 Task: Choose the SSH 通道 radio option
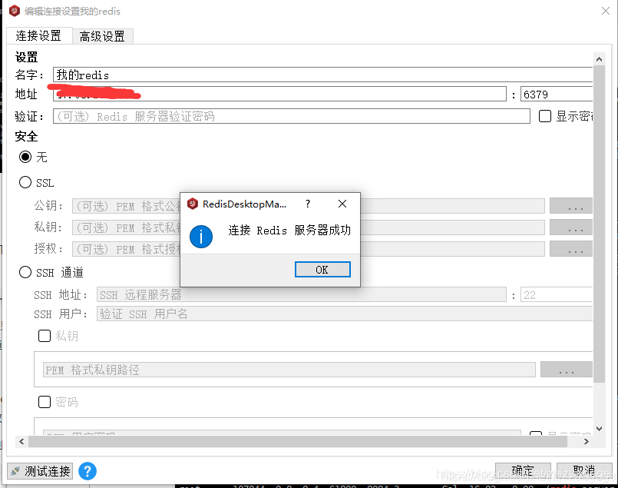pos(25,272)
